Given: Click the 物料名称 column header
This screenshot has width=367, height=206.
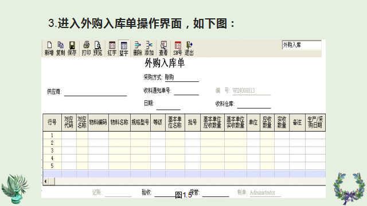Looking at the screenshot, I should coord(120,122).
